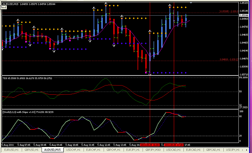The width and height of the screenshot is (252, 153).
Task: Open the USDJPY,H1 chart tab
Action: click(233, 150)
